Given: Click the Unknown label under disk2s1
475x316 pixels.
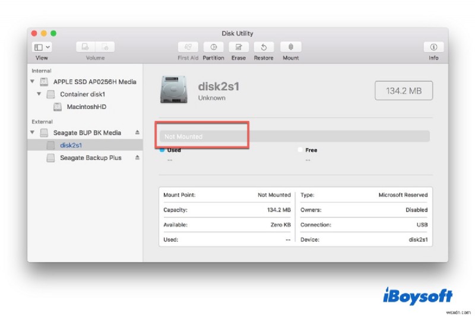Looking at the screenshot, I should pos(212,98).
